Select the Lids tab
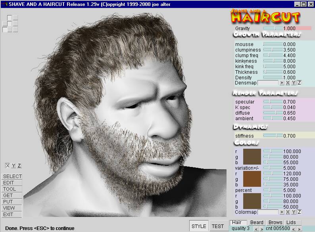 click(292, 222)
